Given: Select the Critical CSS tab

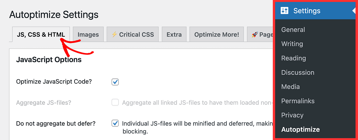Looking at the screenshot, I should coord(133,34).
